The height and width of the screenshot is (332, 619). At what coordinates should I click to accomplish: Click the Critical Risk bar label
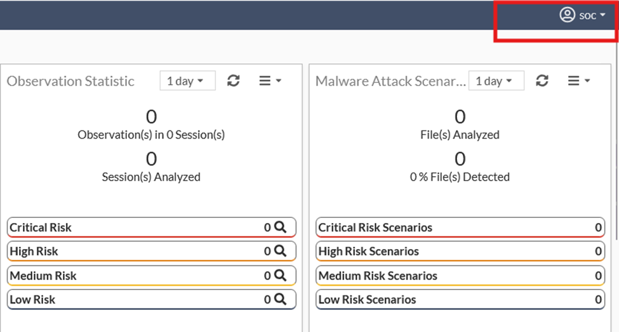coord(41,227)
